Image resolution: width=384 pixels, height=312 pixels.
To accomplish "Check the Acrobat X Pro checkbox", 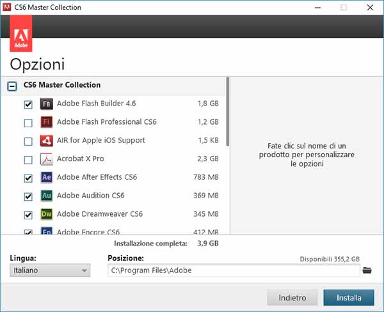I will [x=28, y=160].
